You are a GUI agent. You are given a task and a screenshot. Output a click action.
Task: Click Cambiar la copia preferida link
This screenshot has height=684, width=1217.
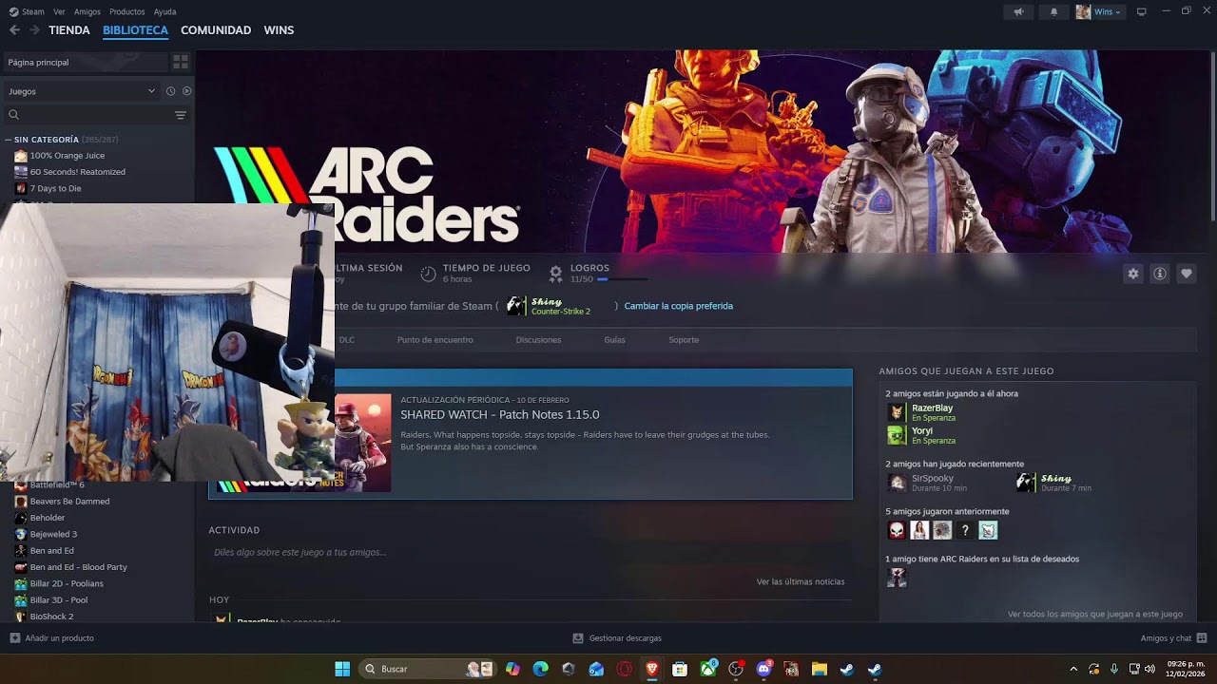tap(679, 306)
